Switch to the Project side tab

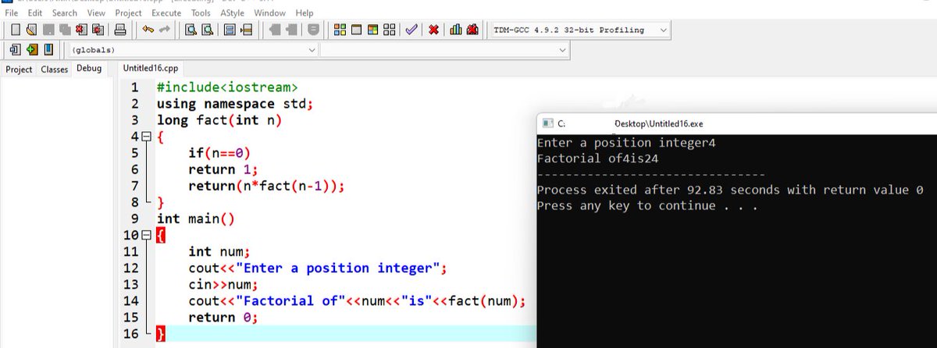19,69
